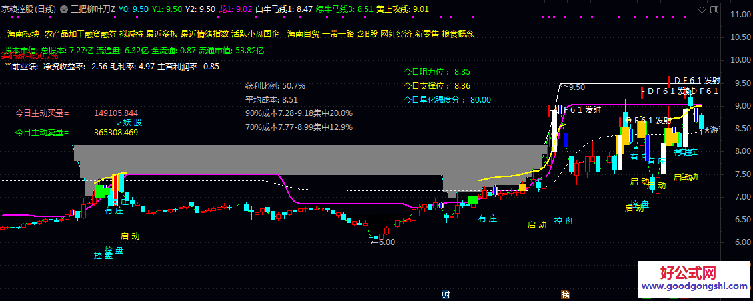Screen dimensions: 753x301
Task: Open the 一带一路 tag
Action: (x=338, y=34)
